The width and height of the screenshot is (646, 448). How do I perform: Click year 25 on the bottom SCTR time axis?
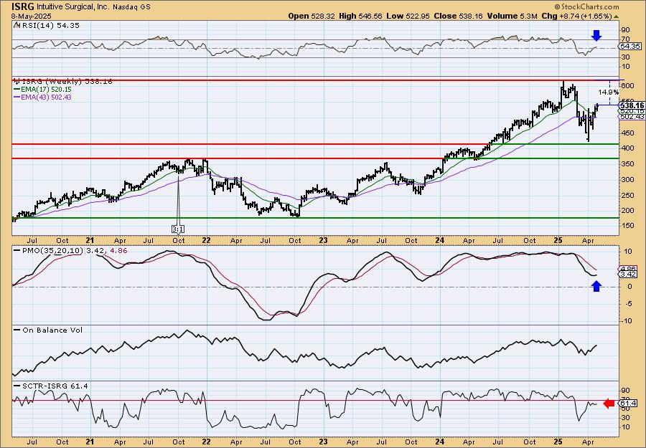tap(558, 442)
